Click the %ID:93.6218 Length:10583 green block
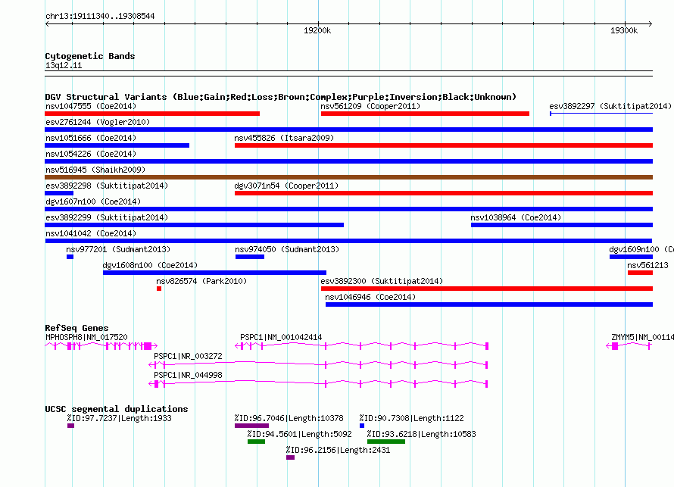 coord(386,442)
